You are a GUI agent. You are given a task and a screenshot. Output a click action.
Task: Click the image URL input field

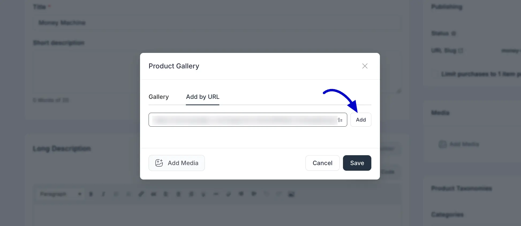(x=248, y=120)
